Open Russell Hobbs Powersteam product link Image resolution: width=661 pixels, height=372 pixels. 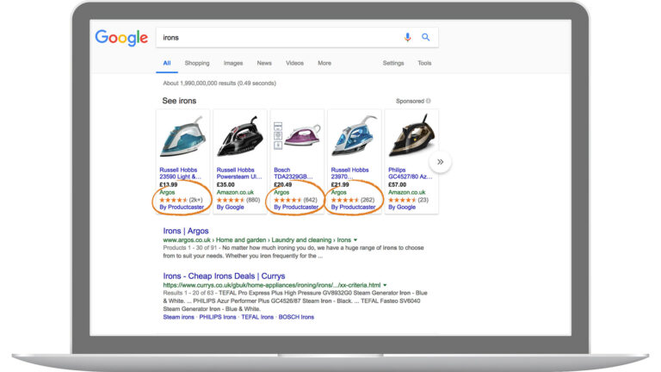tap(239, 173)
